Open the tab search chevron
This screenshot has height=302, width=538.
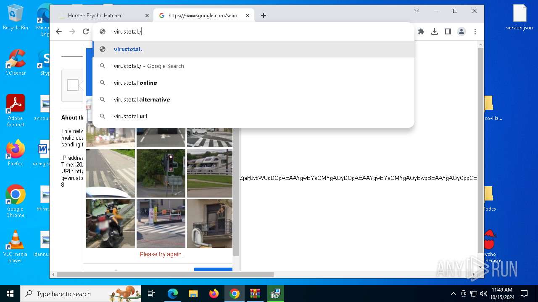(417, 11)
